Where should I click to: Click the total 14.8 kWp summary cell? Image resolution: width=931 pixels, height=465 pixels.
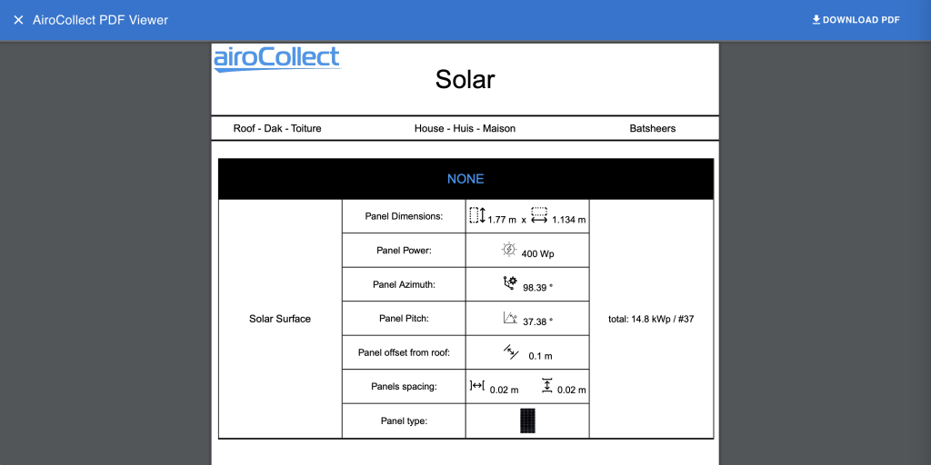tap(651, 319)
